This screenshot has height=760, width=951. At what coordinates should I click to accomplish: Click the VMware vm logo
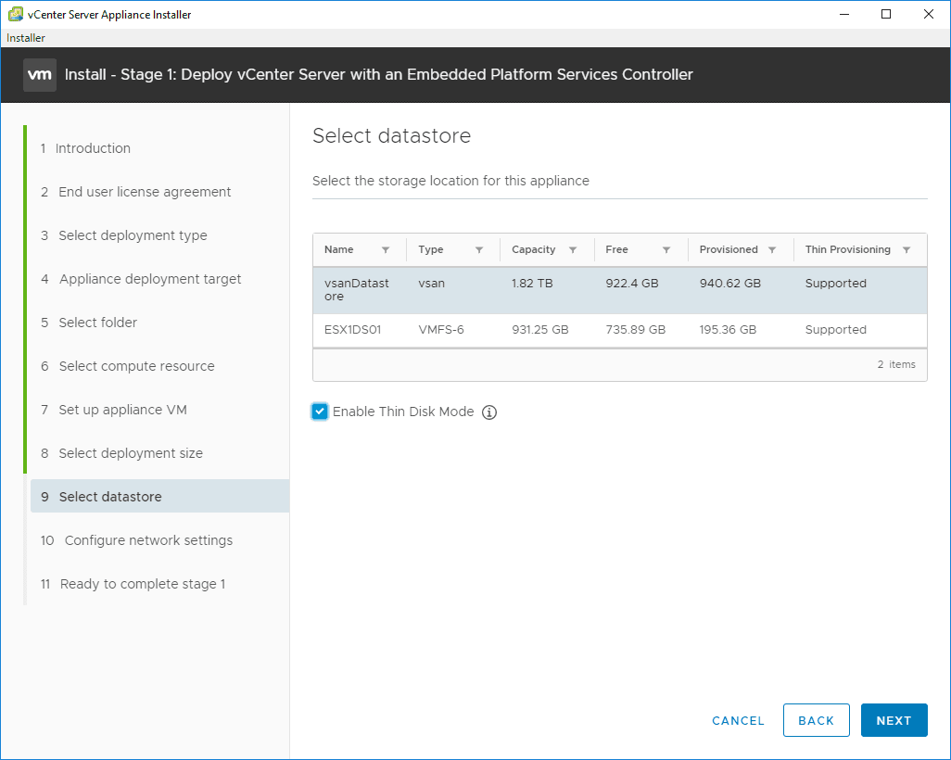(x=40, y=75)
